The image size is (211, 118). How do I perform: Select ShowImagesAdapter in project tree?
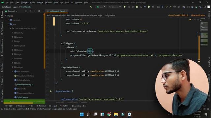point(25,93)
